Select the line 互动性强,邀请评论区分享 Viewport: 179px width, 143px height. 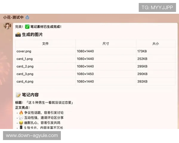(x=44, y=118)
